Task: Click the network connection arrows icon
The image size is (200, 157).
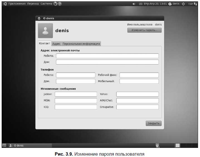Action: point(195,4)
